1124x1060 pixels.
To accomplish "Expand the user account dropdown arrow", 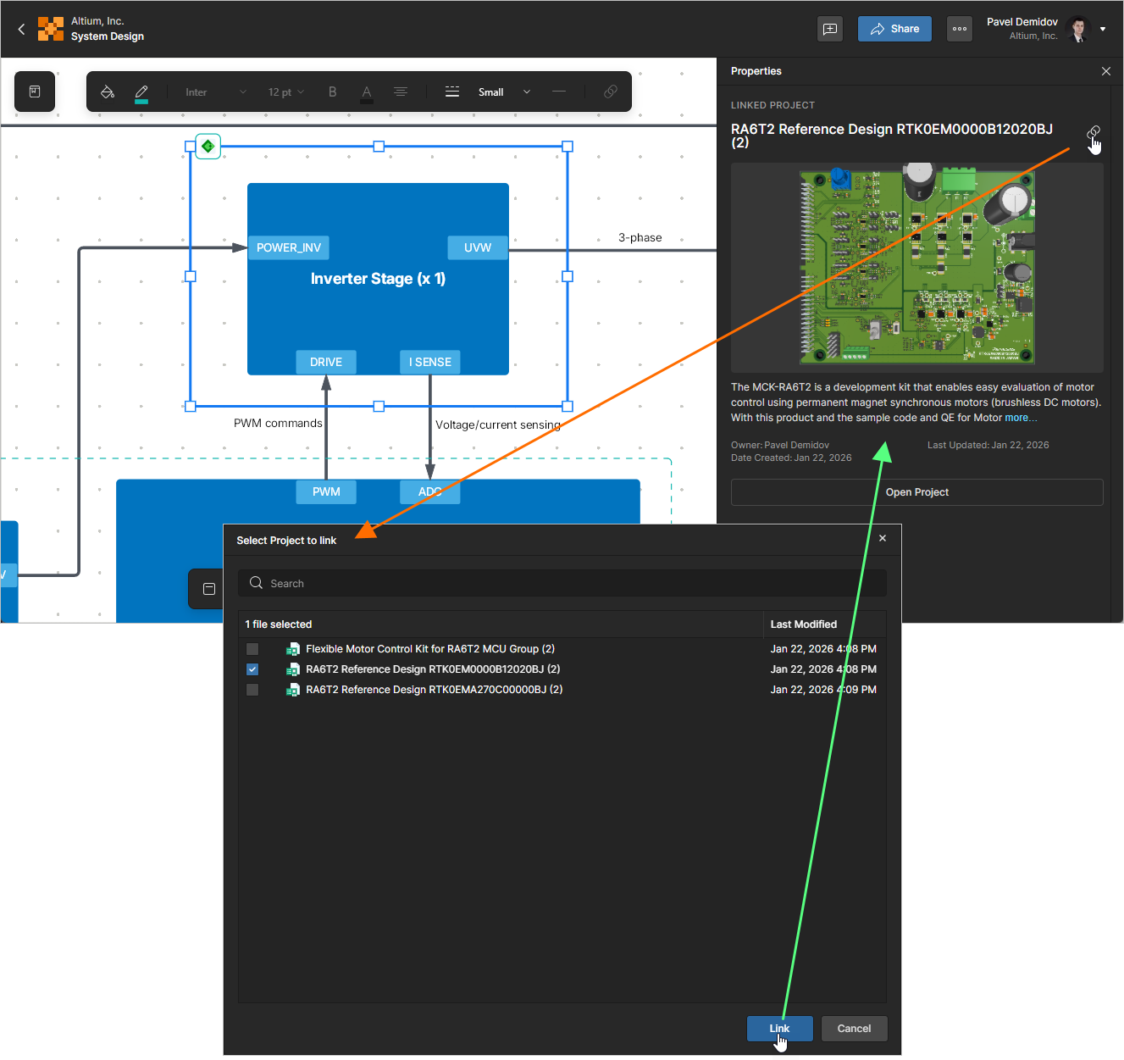I will [x=1103, y=29].
